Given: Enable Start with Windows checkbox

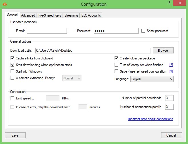Looking at the screenshot, I should click(x=13, y=71).
